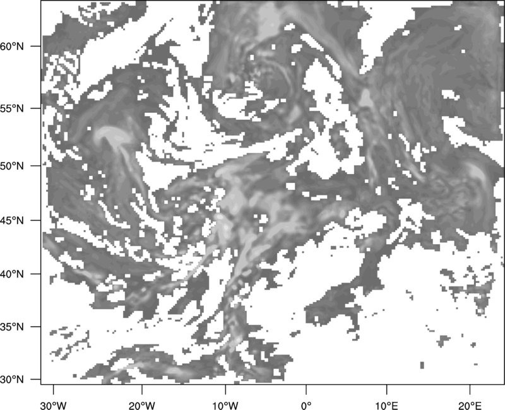
Task: Click the 40°N latitude label
Action: tap(12, 274)
